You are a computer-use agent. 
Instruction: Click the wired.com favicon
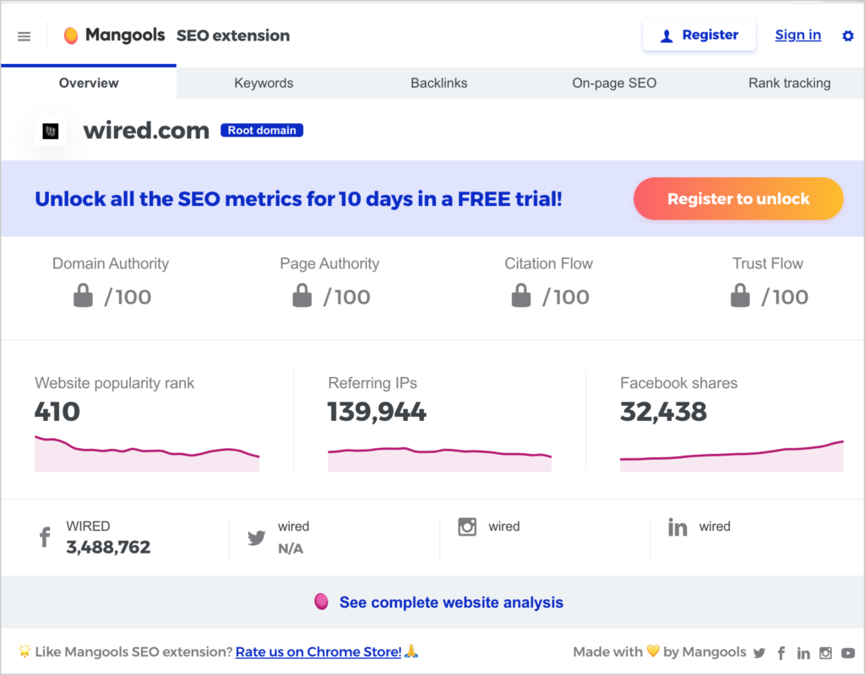pyautogui.click(x=50, y=131)
